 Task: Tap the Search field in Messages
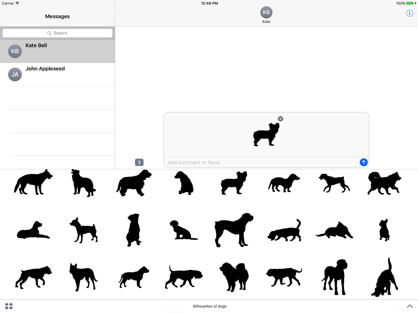point(57,33)
